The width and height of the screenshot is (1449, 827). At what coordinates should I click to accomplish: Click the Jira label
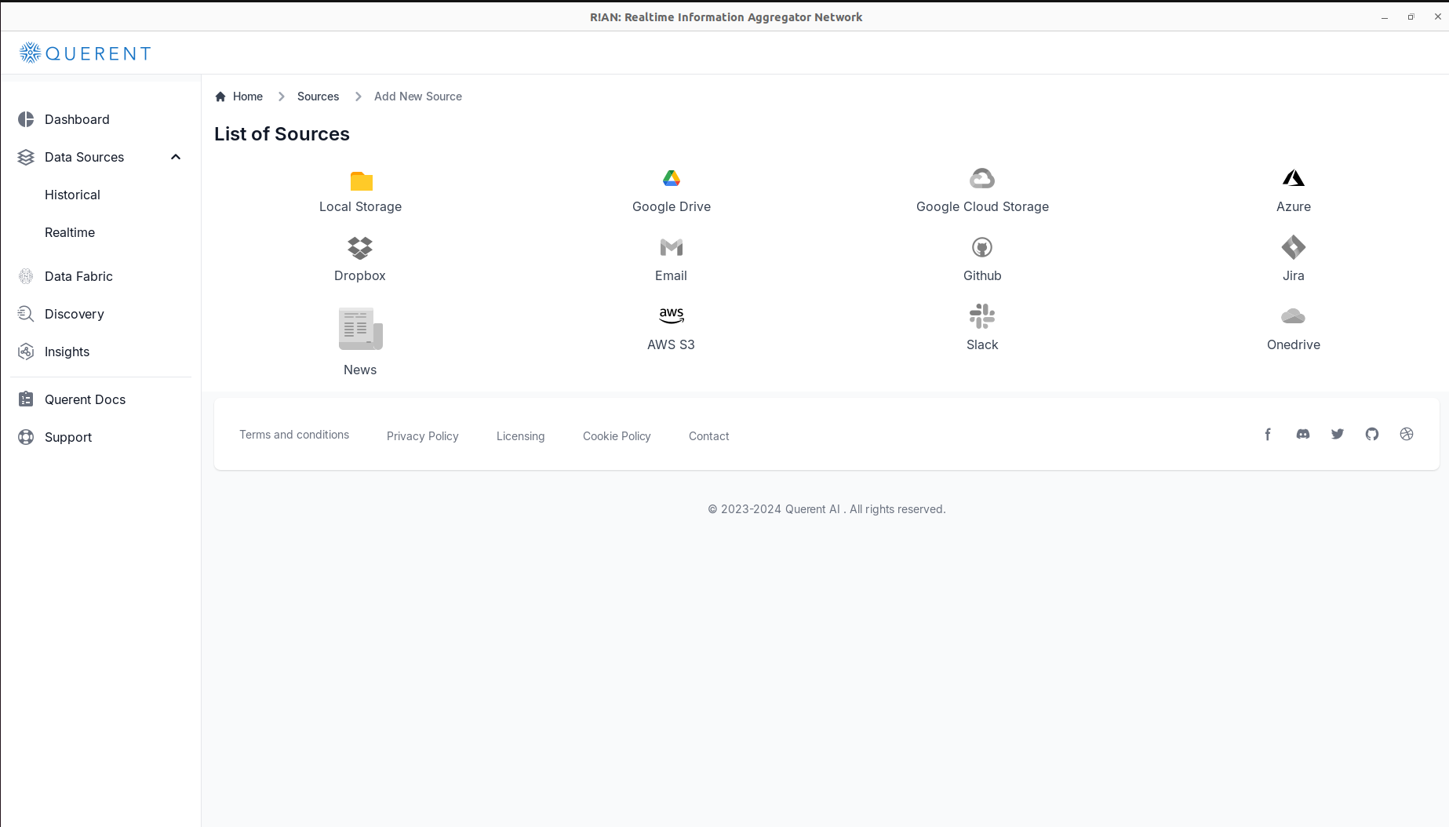tap(1294, 275)
